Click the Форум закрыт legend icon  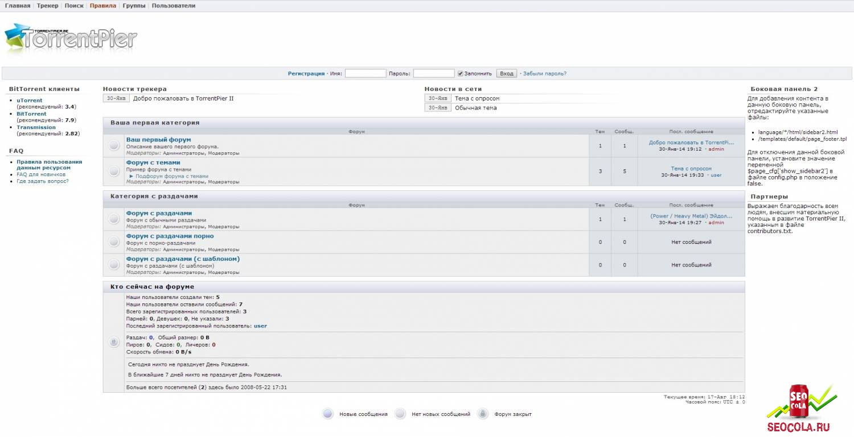(483, 414)
